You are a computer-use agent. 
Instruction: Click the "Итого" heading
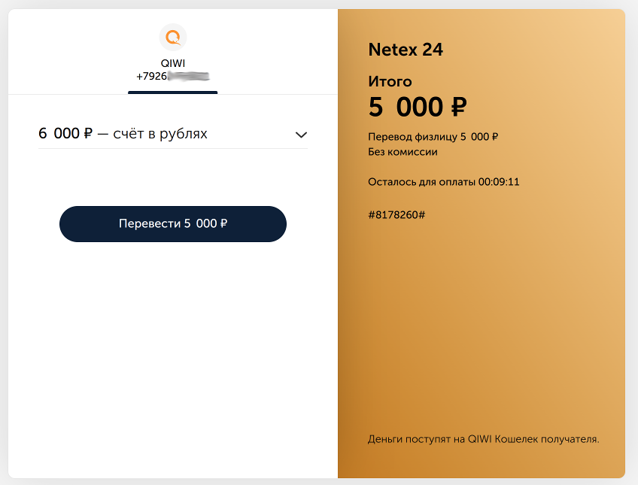coord(390,81)
